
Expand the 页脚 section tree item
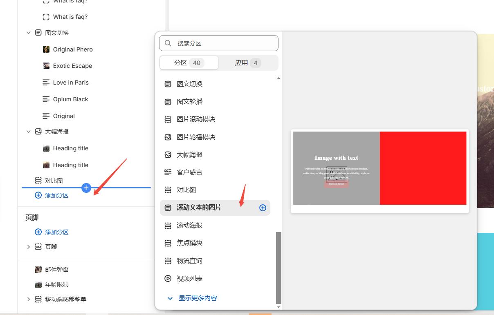click(28, 247)
